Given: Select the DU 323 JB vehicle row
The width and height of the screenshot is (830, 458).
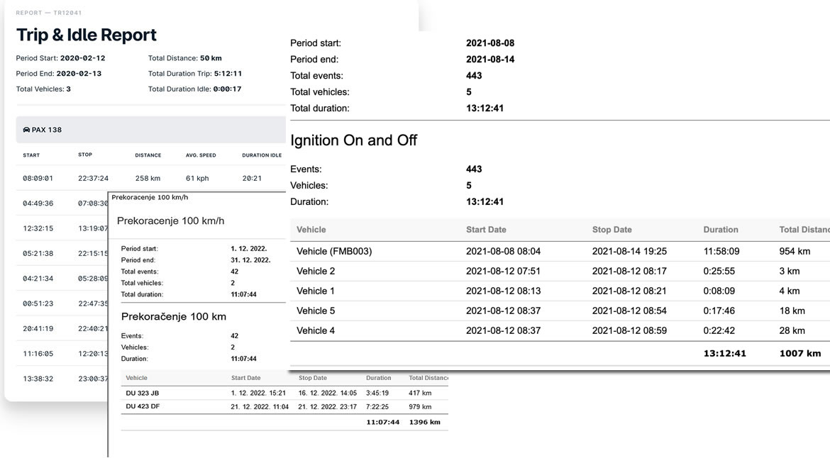Looking at the screenshot, I should point(284,393).
